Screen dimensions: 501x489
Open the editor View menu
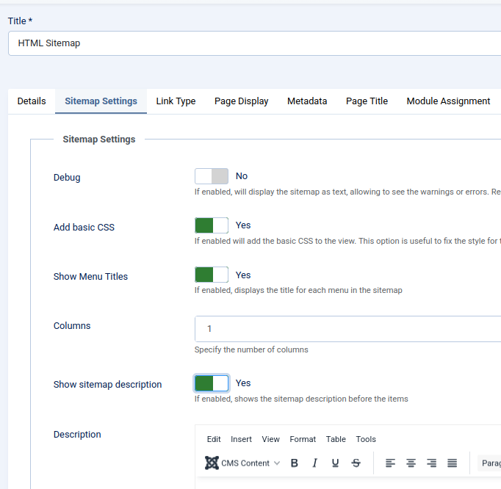270,439
